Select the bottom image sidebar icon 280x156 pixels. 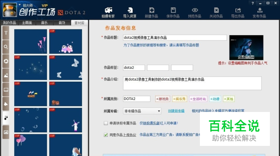pos(6,132)
